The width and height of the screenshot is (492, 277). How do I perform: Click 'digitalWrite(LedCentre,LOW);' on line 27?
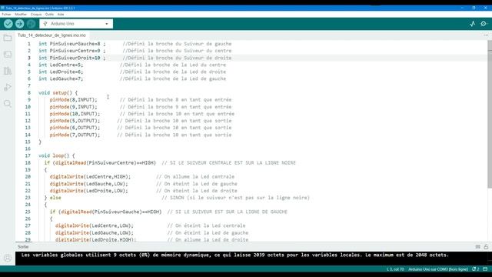pyautogui.click(x=95, y=225)
